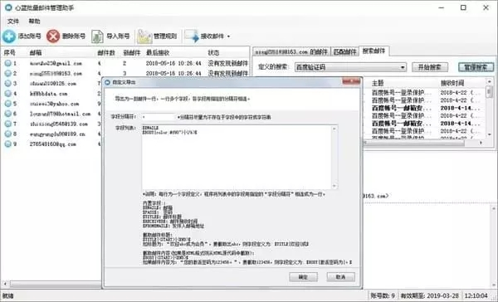The image size is (498, 302).
Task: Open the 帮助 menu
Action: (34, 22)
